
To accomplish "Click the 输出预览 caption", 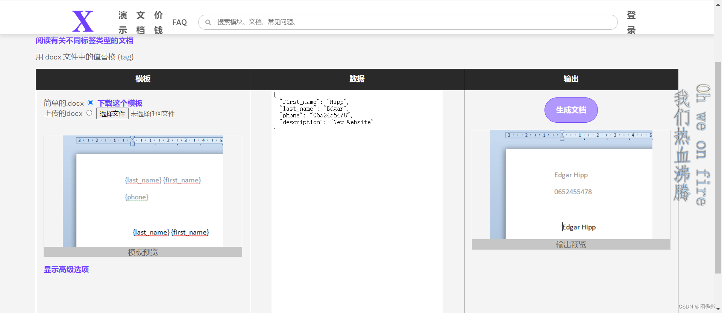I will [571, 245].
